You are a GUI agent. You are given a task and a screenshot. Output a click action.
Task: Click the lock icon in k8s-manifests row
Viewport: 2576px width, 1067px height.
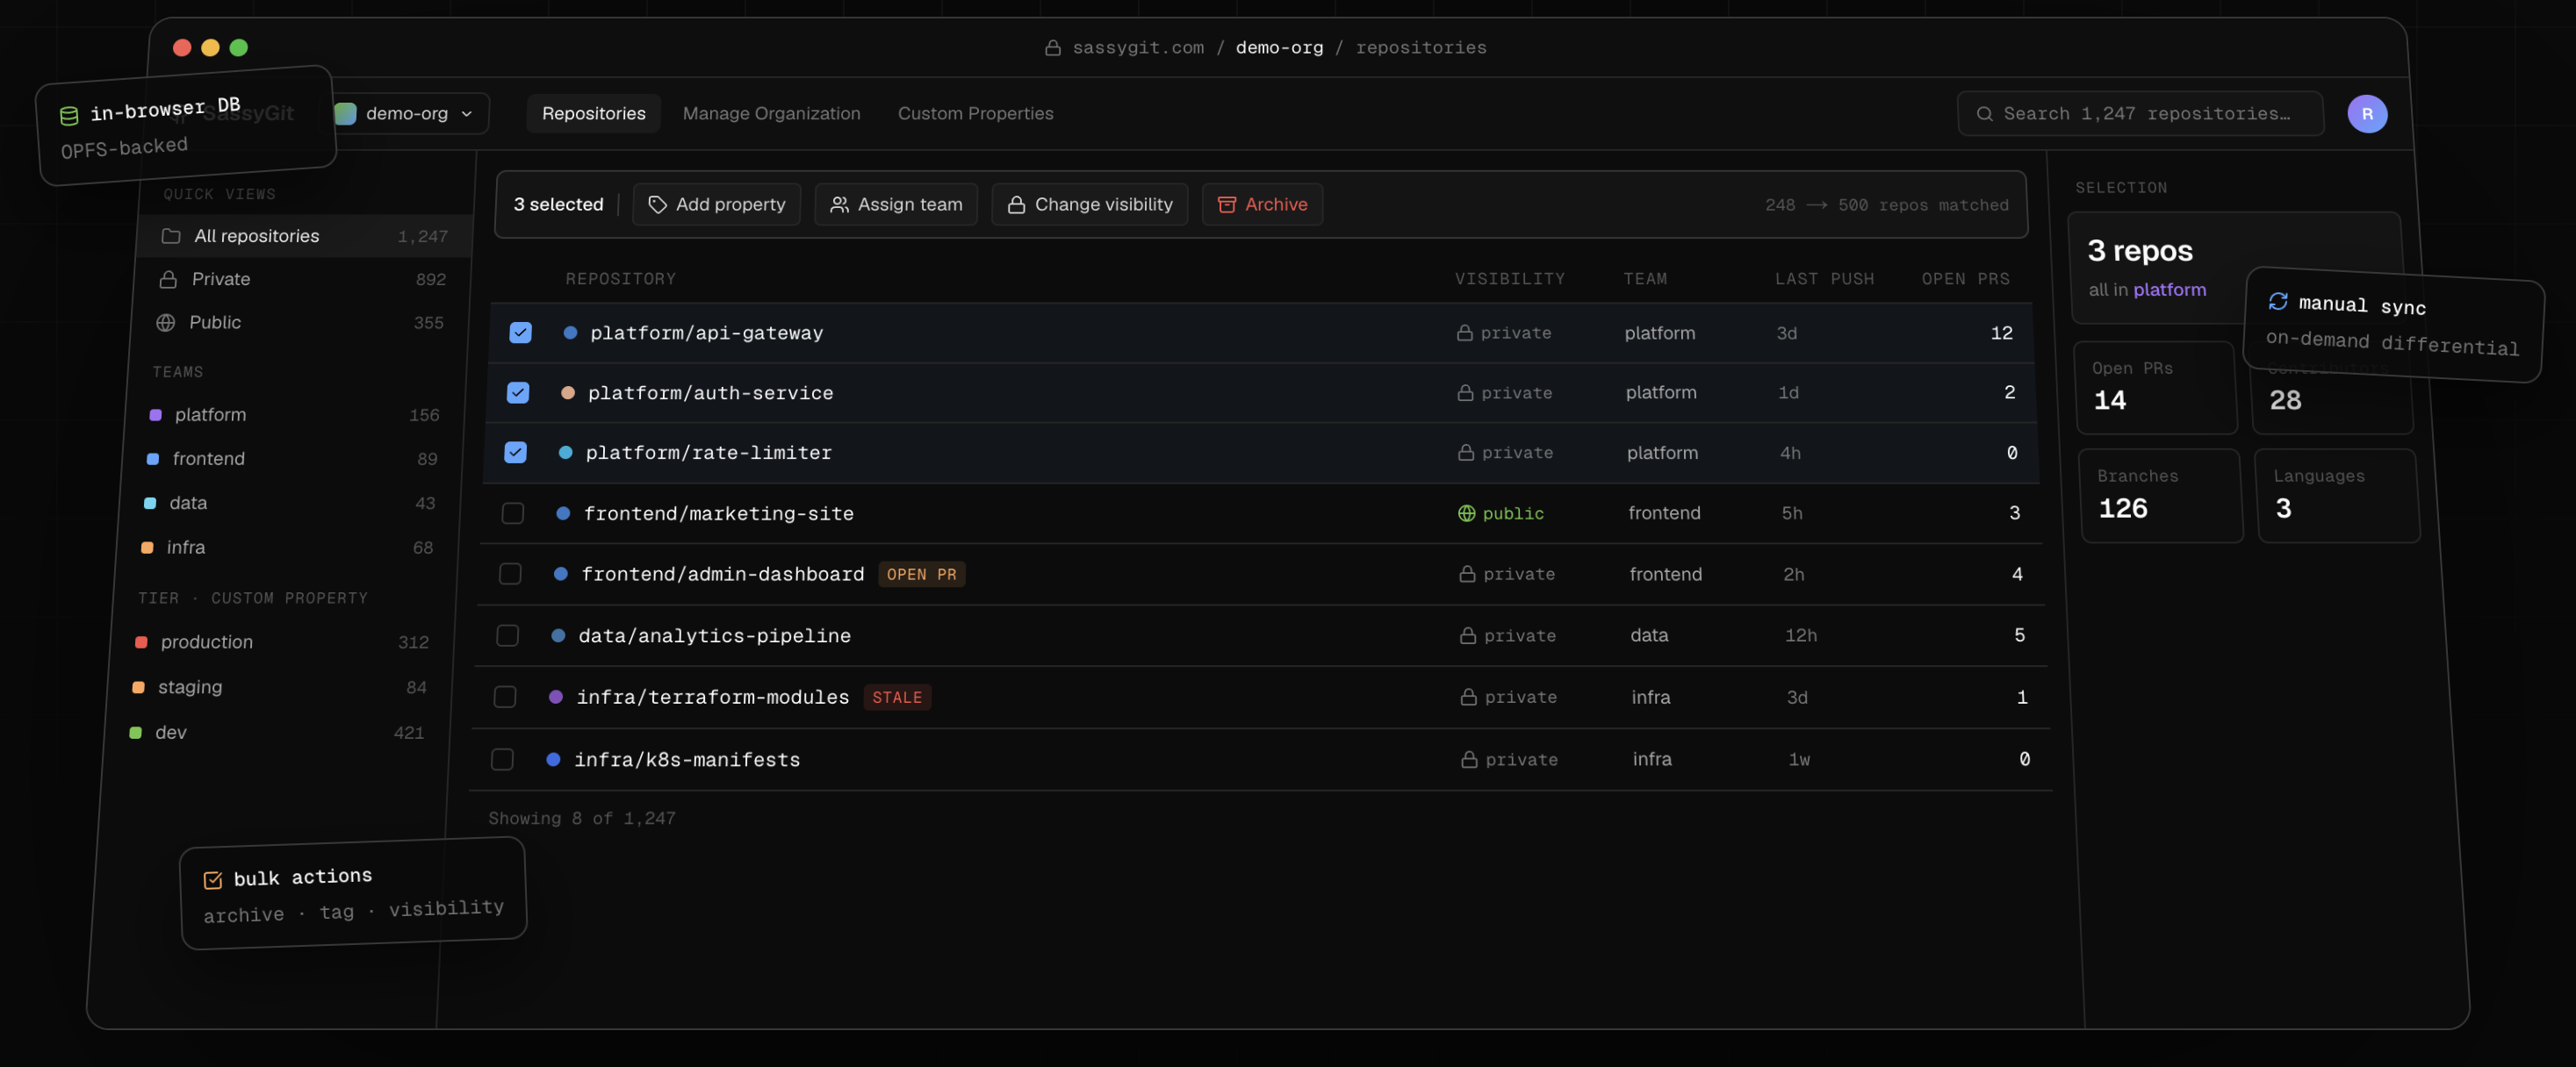1469,759
